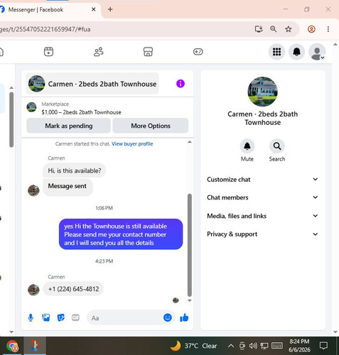339x355 pixels.
Task: Close the Messenger browser tab
Action: click(94, 9)
